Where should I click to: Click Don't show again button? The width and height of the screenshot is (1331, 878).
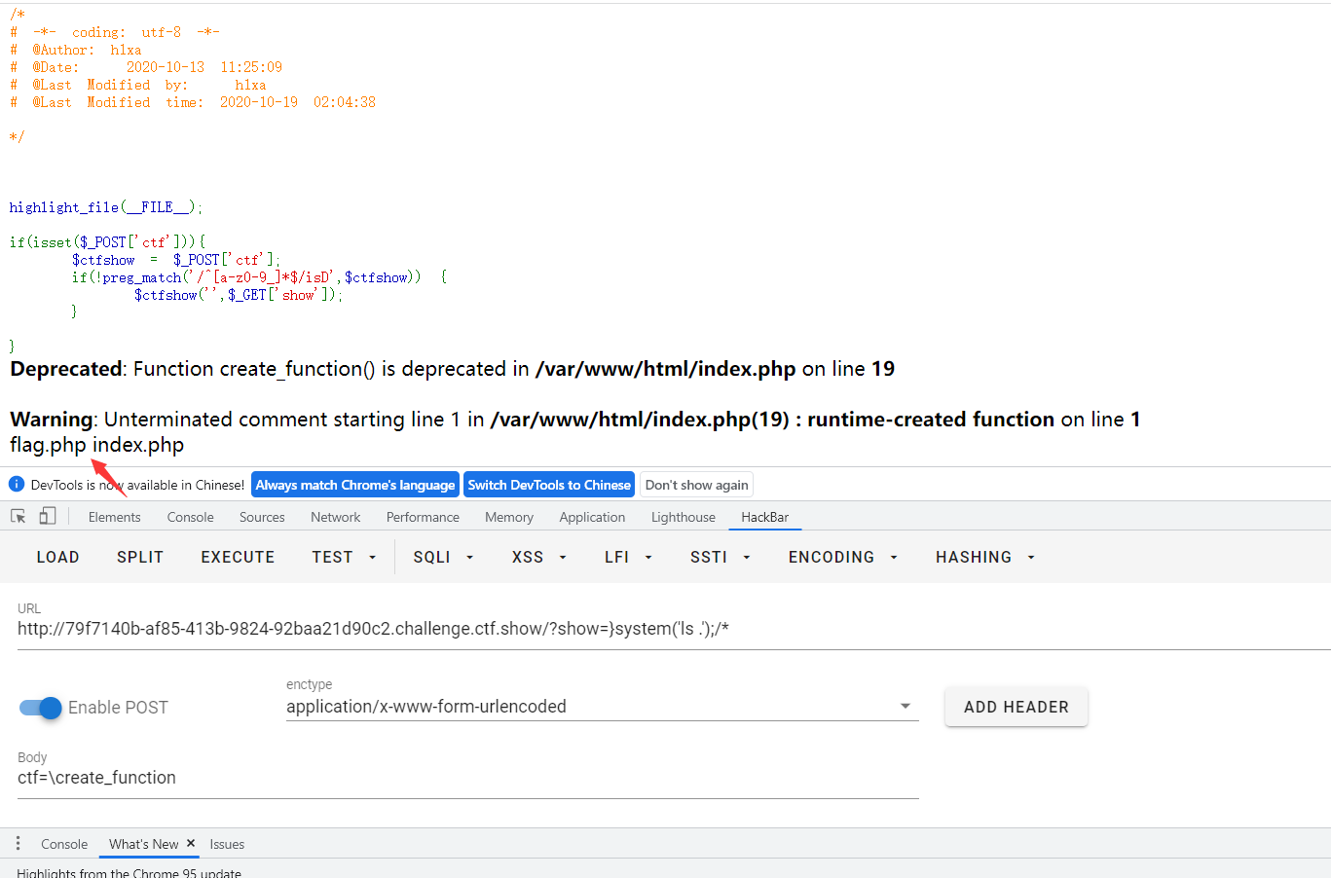696,485
